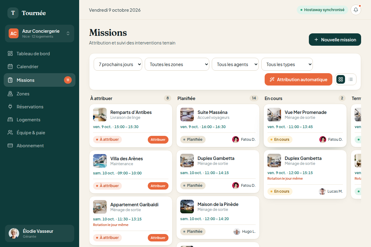The width and height of the screenshot is (371, 247).
Task: Click Attribuer on Villa des Arènes
Action: coord(158,186)
